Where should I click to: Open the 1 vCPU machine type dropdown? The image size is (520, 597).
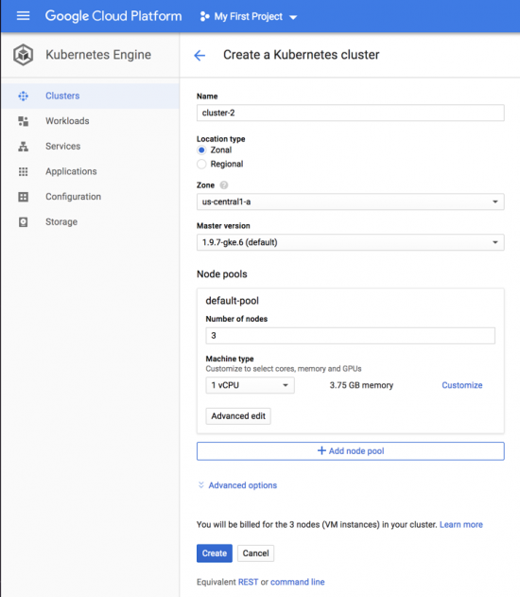[x=250, y=385]
